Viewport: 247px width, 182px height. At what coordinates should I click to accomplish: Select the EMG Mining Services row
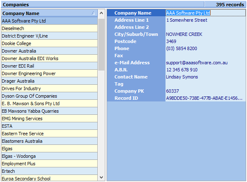(49, 119)
